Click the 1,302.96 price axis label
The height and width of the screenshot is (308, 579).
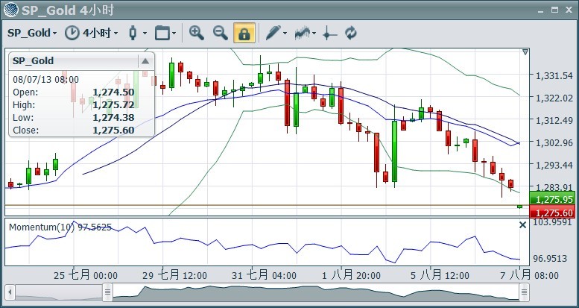pyautogui.click(x=554, y=142)
